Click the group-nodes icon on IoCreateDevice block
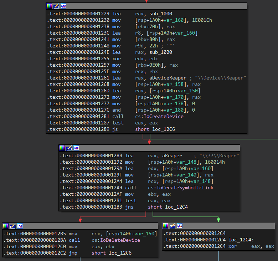278x261 pixels. (63, 6)
